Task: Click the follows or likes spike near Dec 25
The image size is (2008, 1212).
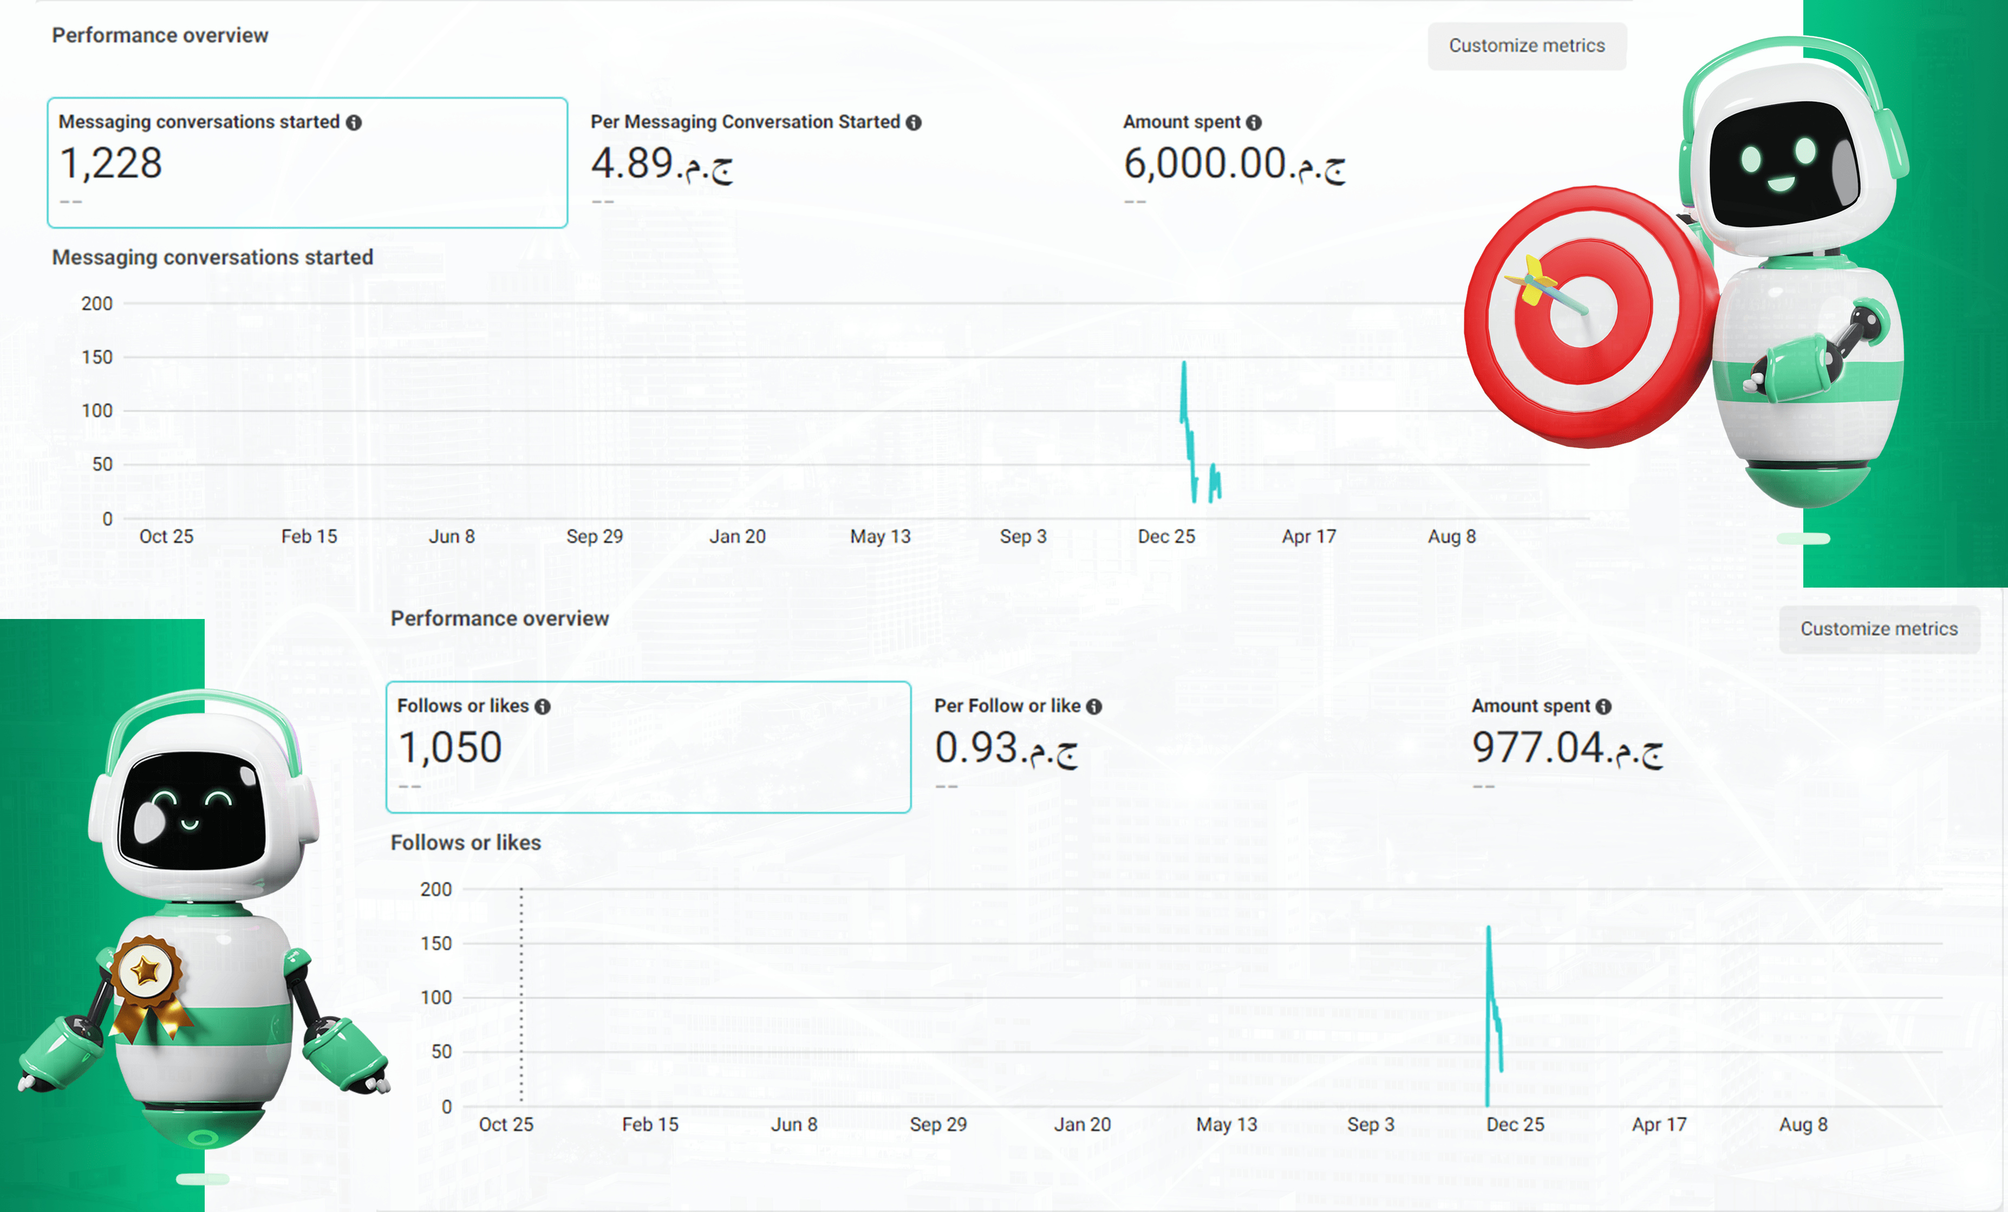Action: click(x=1489, y=962)
